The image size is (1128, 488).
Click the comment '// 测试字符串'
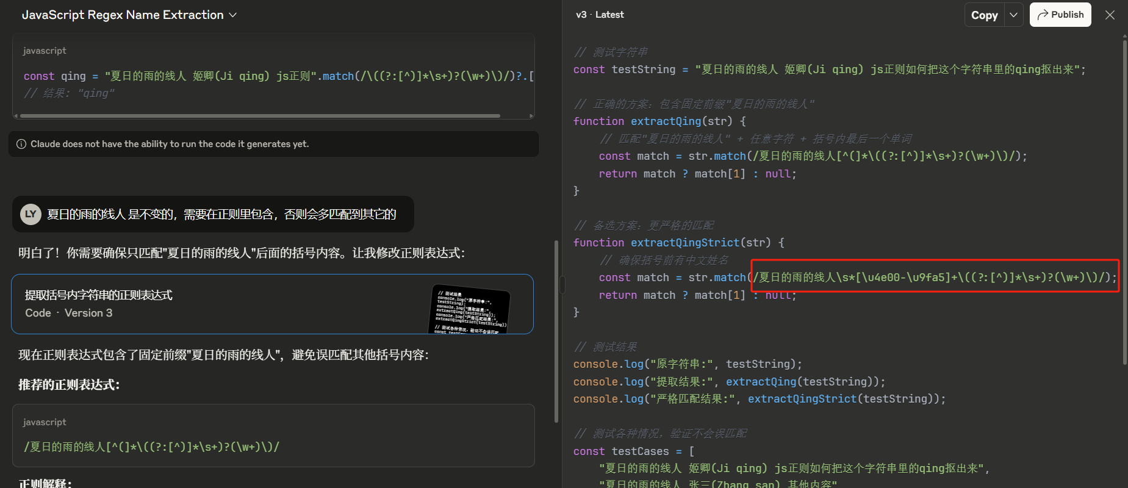[611, 52]
